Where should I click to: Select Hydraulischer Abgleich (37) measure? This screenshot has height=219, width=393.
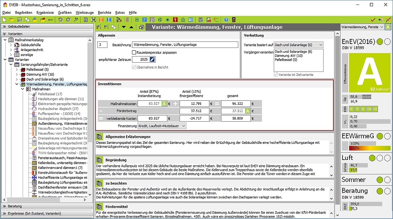click(x=58, y=109)
